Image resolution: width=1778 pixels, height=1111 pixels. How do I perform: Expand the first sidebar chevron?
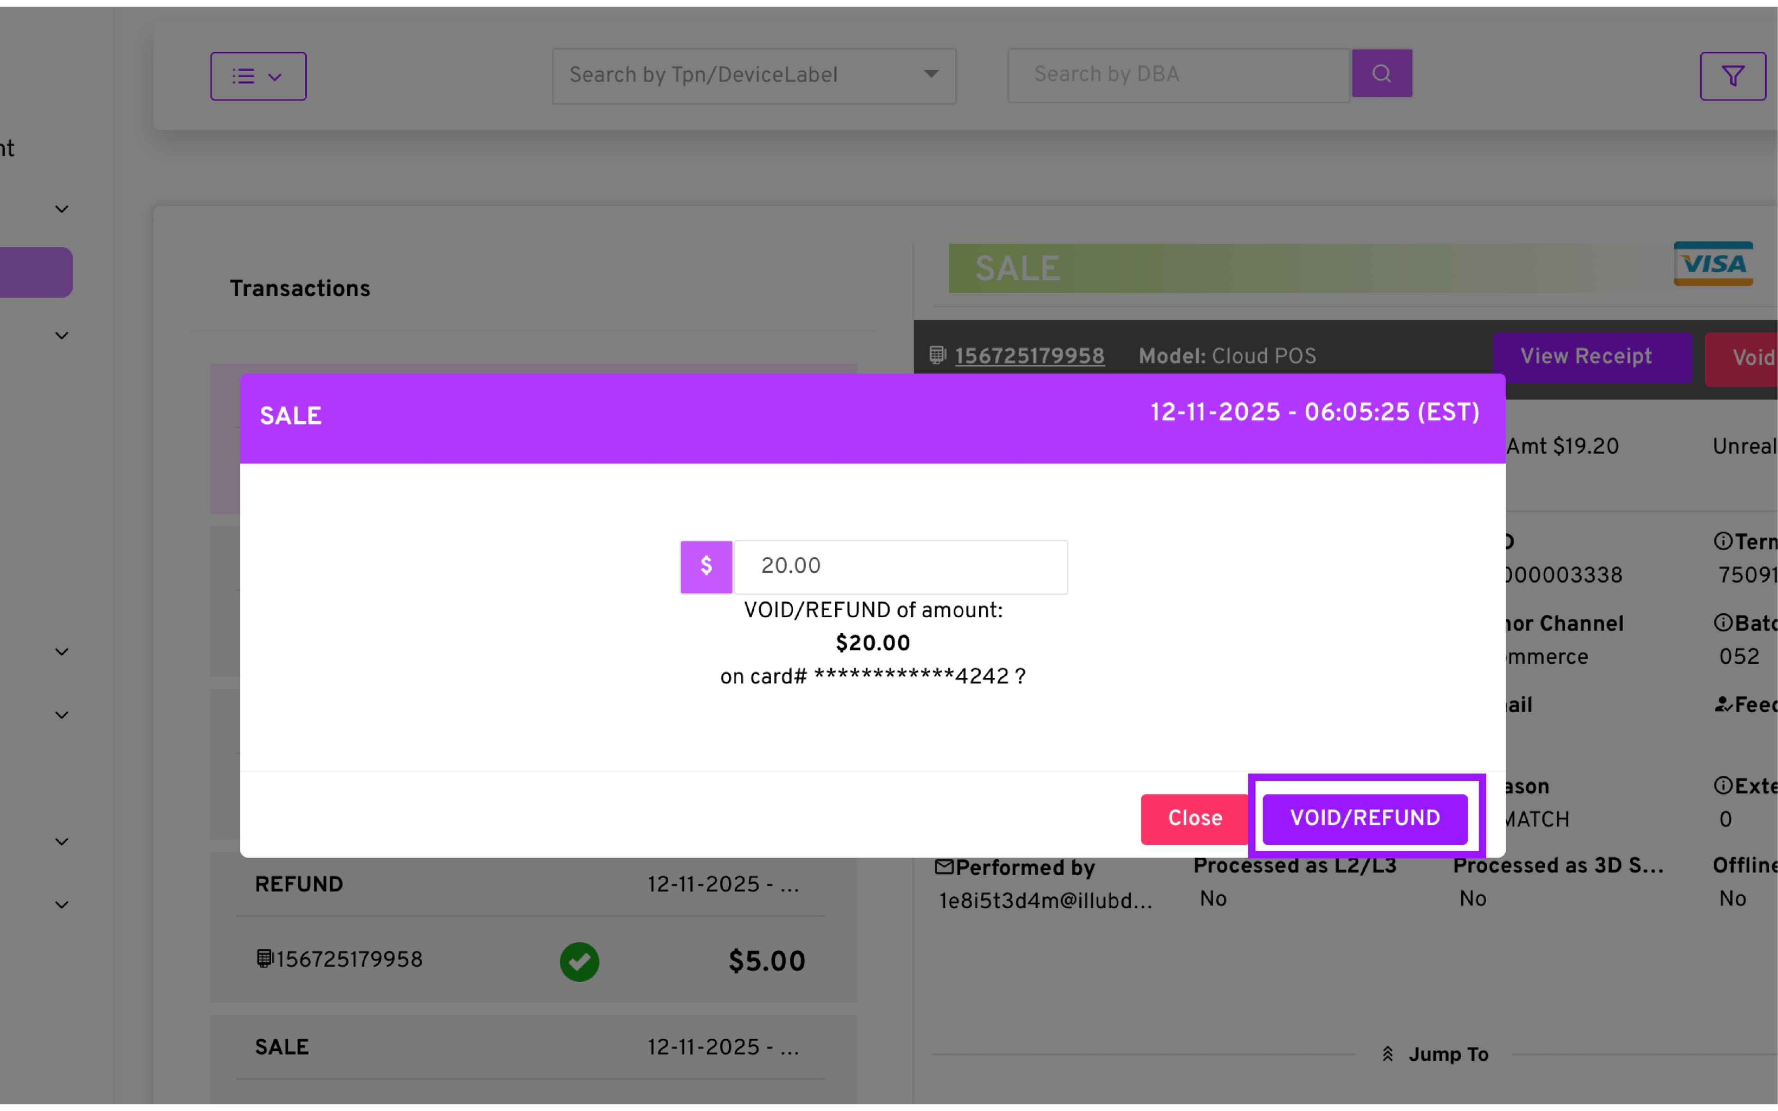coord(62,209)
